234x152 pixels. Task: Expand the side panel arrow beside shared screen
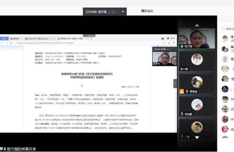coord(175,83)
